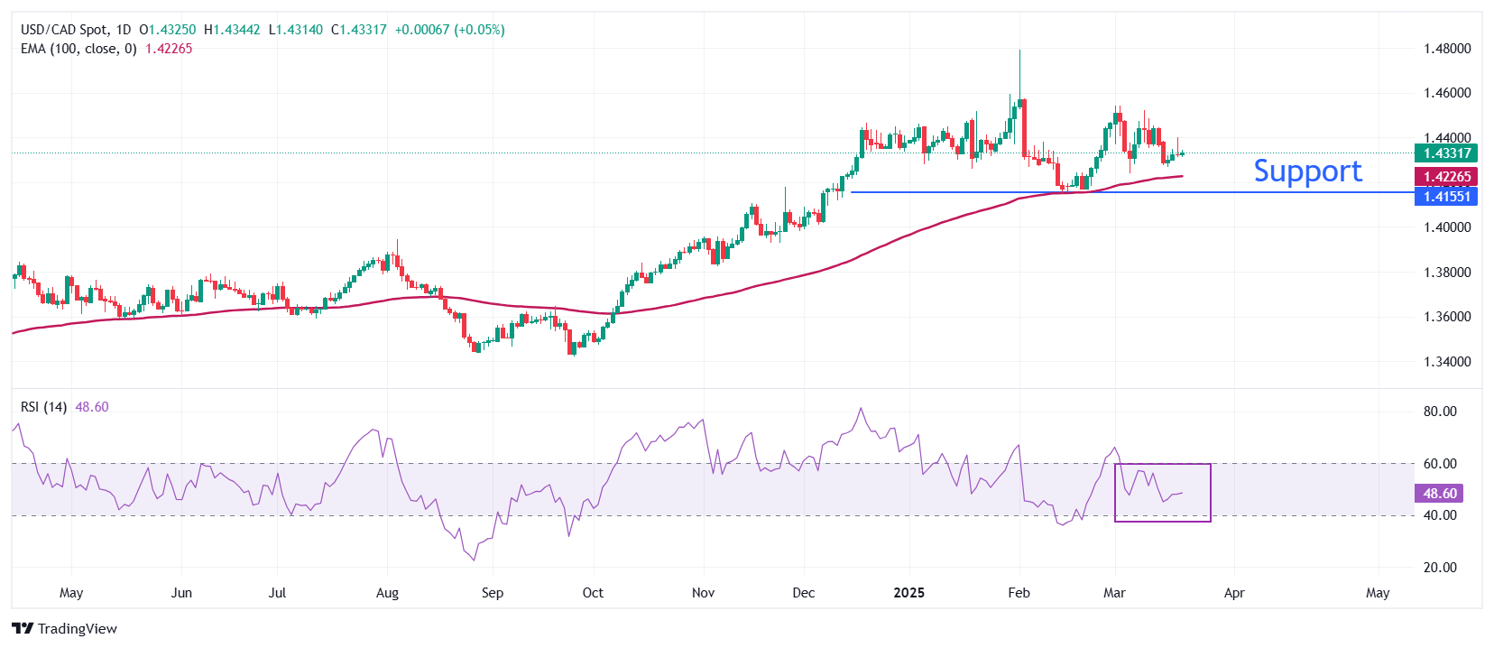Select the red 1.42265 EMA price tag
This screenshot has width=1494, height=648.
pyautogui.click(x=1445, y=177)
